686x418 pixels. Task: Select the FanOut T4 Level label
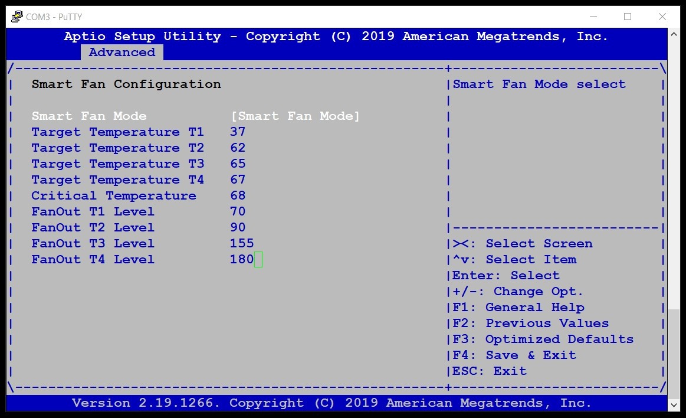93,259
